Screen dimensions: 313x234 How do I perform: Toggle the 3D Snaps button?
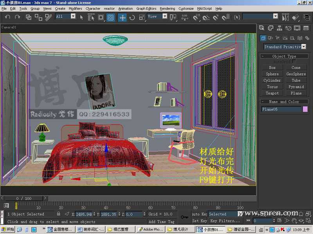click(x=196, y=18)
